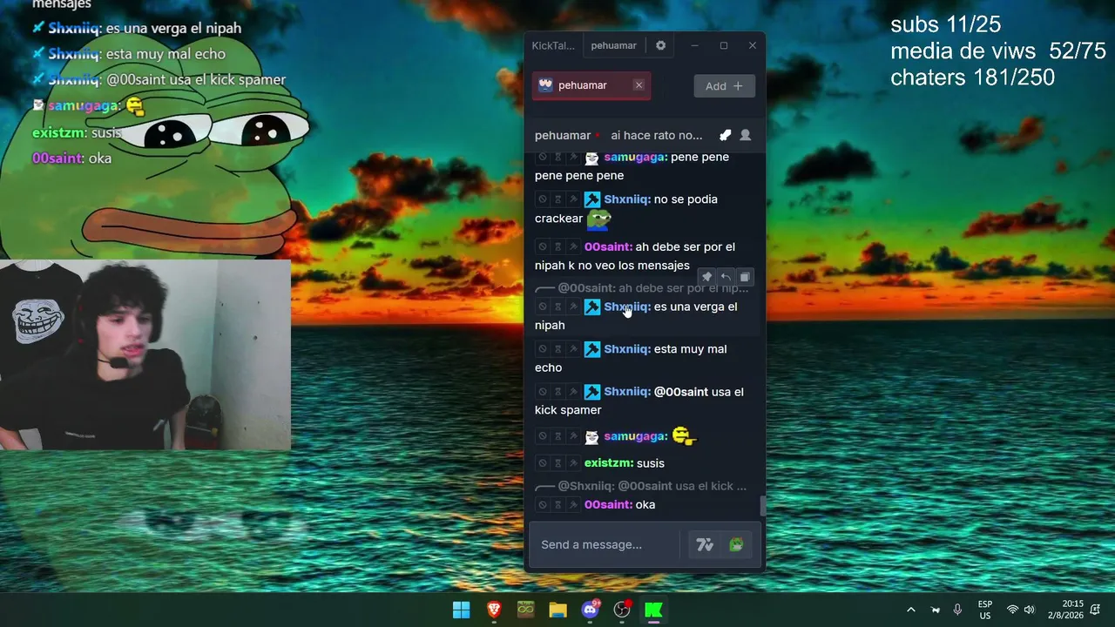The image size is (1115, 627).
Task: Timeout 00saint on 'ah debe ser' message
Action: pos(558,247)
